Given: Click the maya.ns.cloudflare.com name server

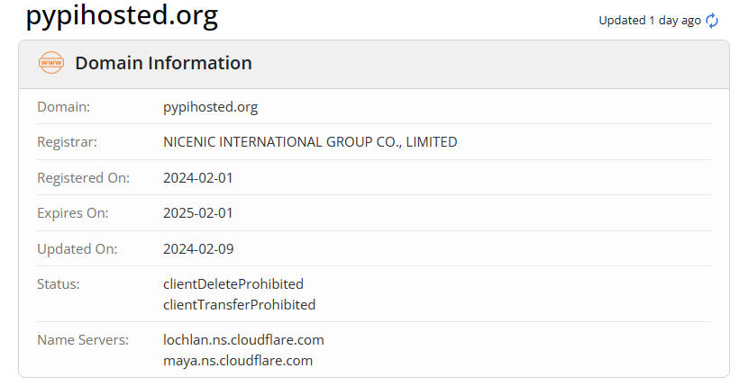Looking at the screenshot, I should tap(238, 360).
